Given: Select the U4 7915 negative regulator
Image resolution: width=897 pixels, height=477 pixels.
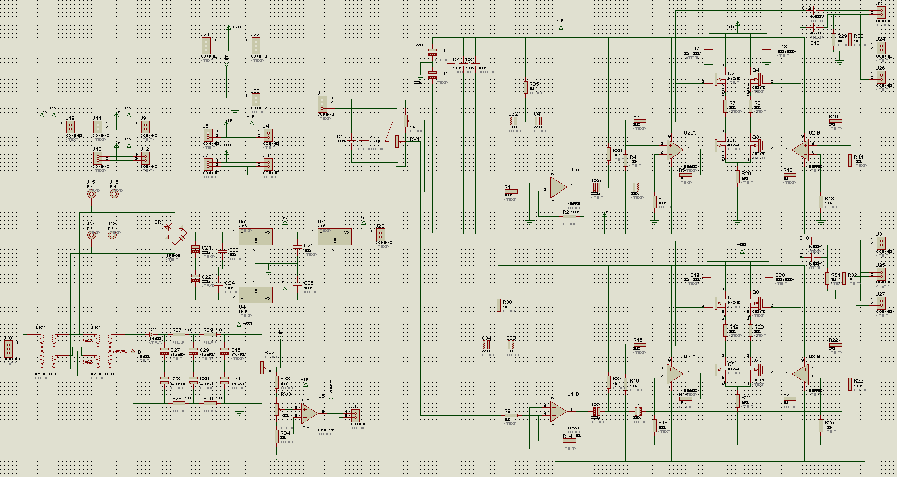Looking at the screenshot, I should [255, 295].
